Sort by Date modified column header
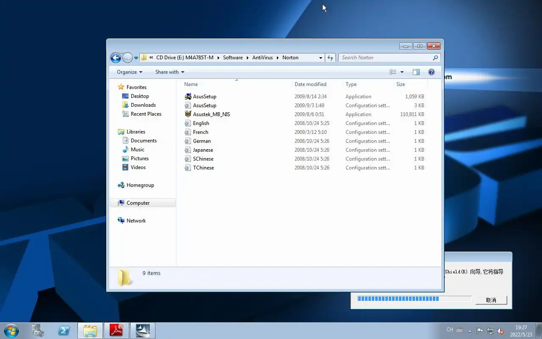This screenshot has width=542, height=339. [x=317, y=84]
